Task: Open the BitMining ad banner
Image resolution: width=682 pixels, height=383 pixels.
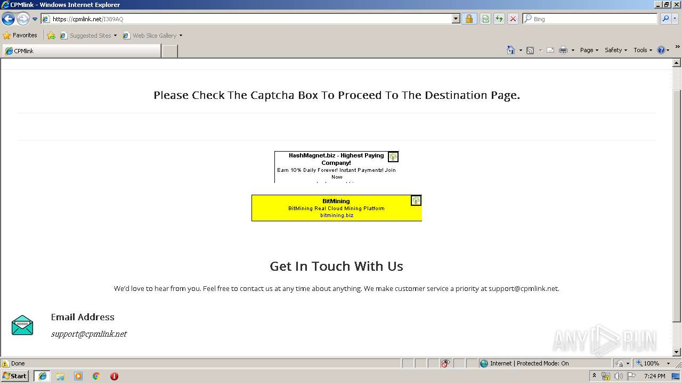Action: pos(336,208)
